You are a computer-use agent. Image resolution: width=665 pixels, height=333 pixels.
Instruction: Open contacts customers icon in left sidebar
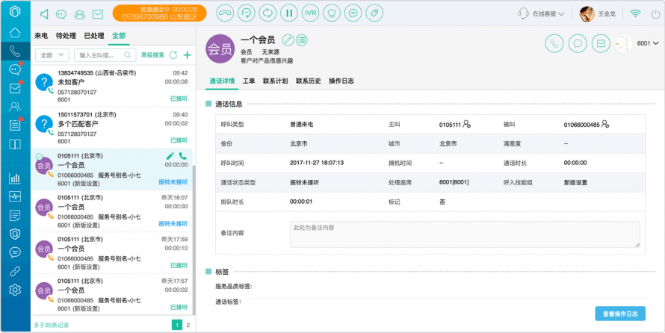(15, 106)
